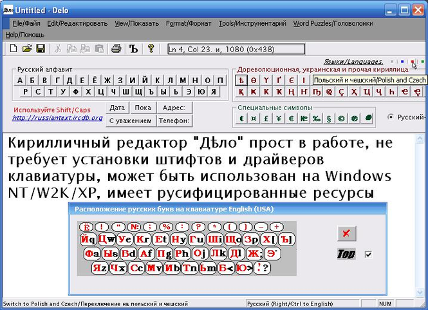
Task: Insert the numero № special symbol
Action: tap(304, 119)
